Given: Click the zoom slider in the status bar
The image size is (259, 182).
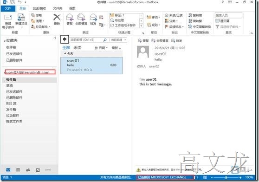Looking at the screenshot, I should [x=226, y=177].
